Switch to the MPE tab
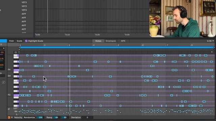Viewport: 216px width, 121px height. pyautogui.click(x=123, y=41)
